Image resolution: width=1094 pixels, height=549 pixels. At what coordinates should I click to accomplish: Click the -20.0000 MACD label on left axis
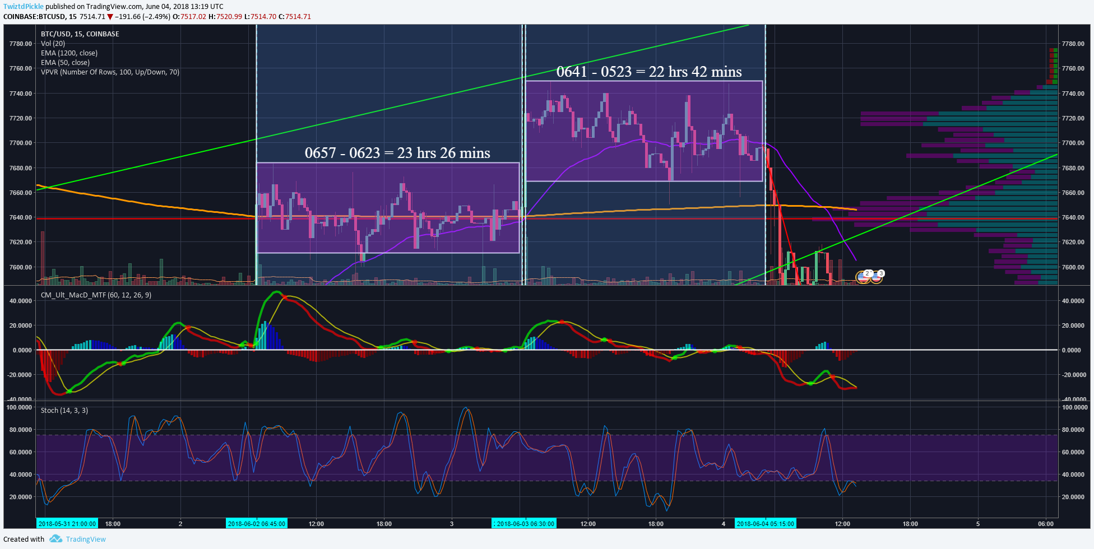pos(20,375)
